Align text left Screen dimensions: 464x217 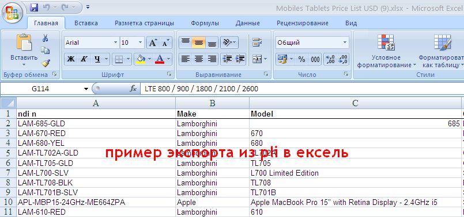coord(185,59)
